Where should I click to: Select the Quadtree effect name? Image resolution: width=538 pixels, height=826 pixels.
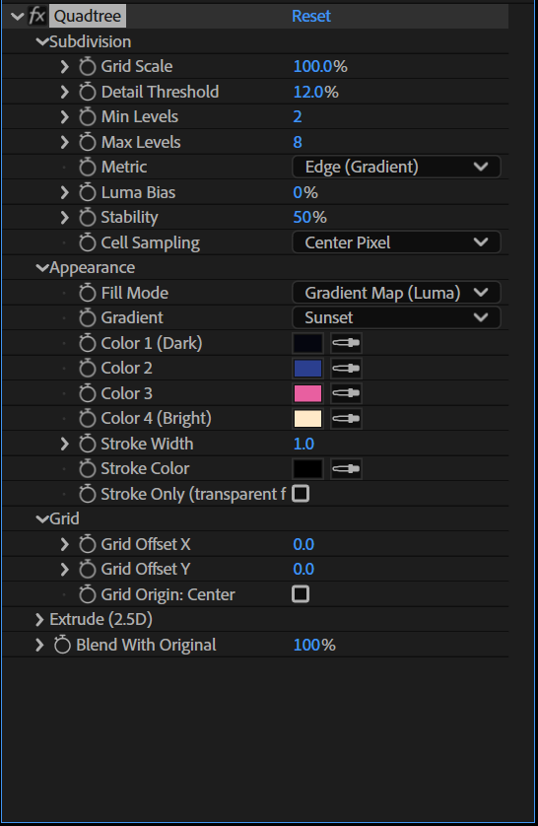tap(88, 17)
